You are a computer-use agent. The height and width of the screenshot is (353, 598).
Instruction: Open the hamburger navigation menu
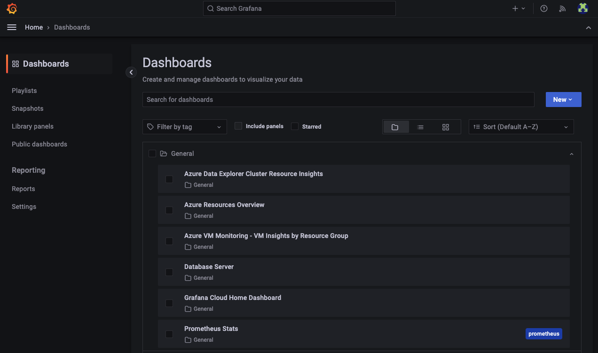[12, 27]
